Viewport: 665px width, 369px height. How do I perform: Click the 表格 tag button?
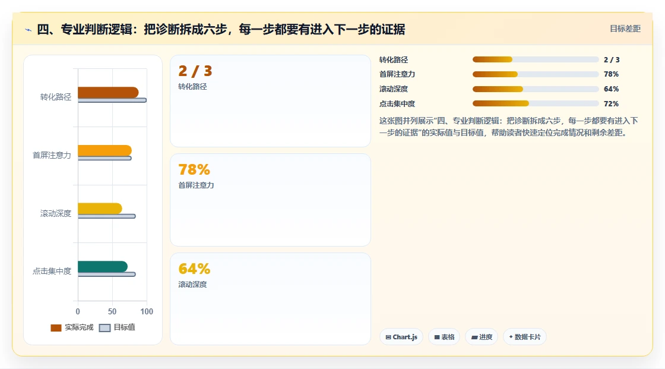pos(444,337)
